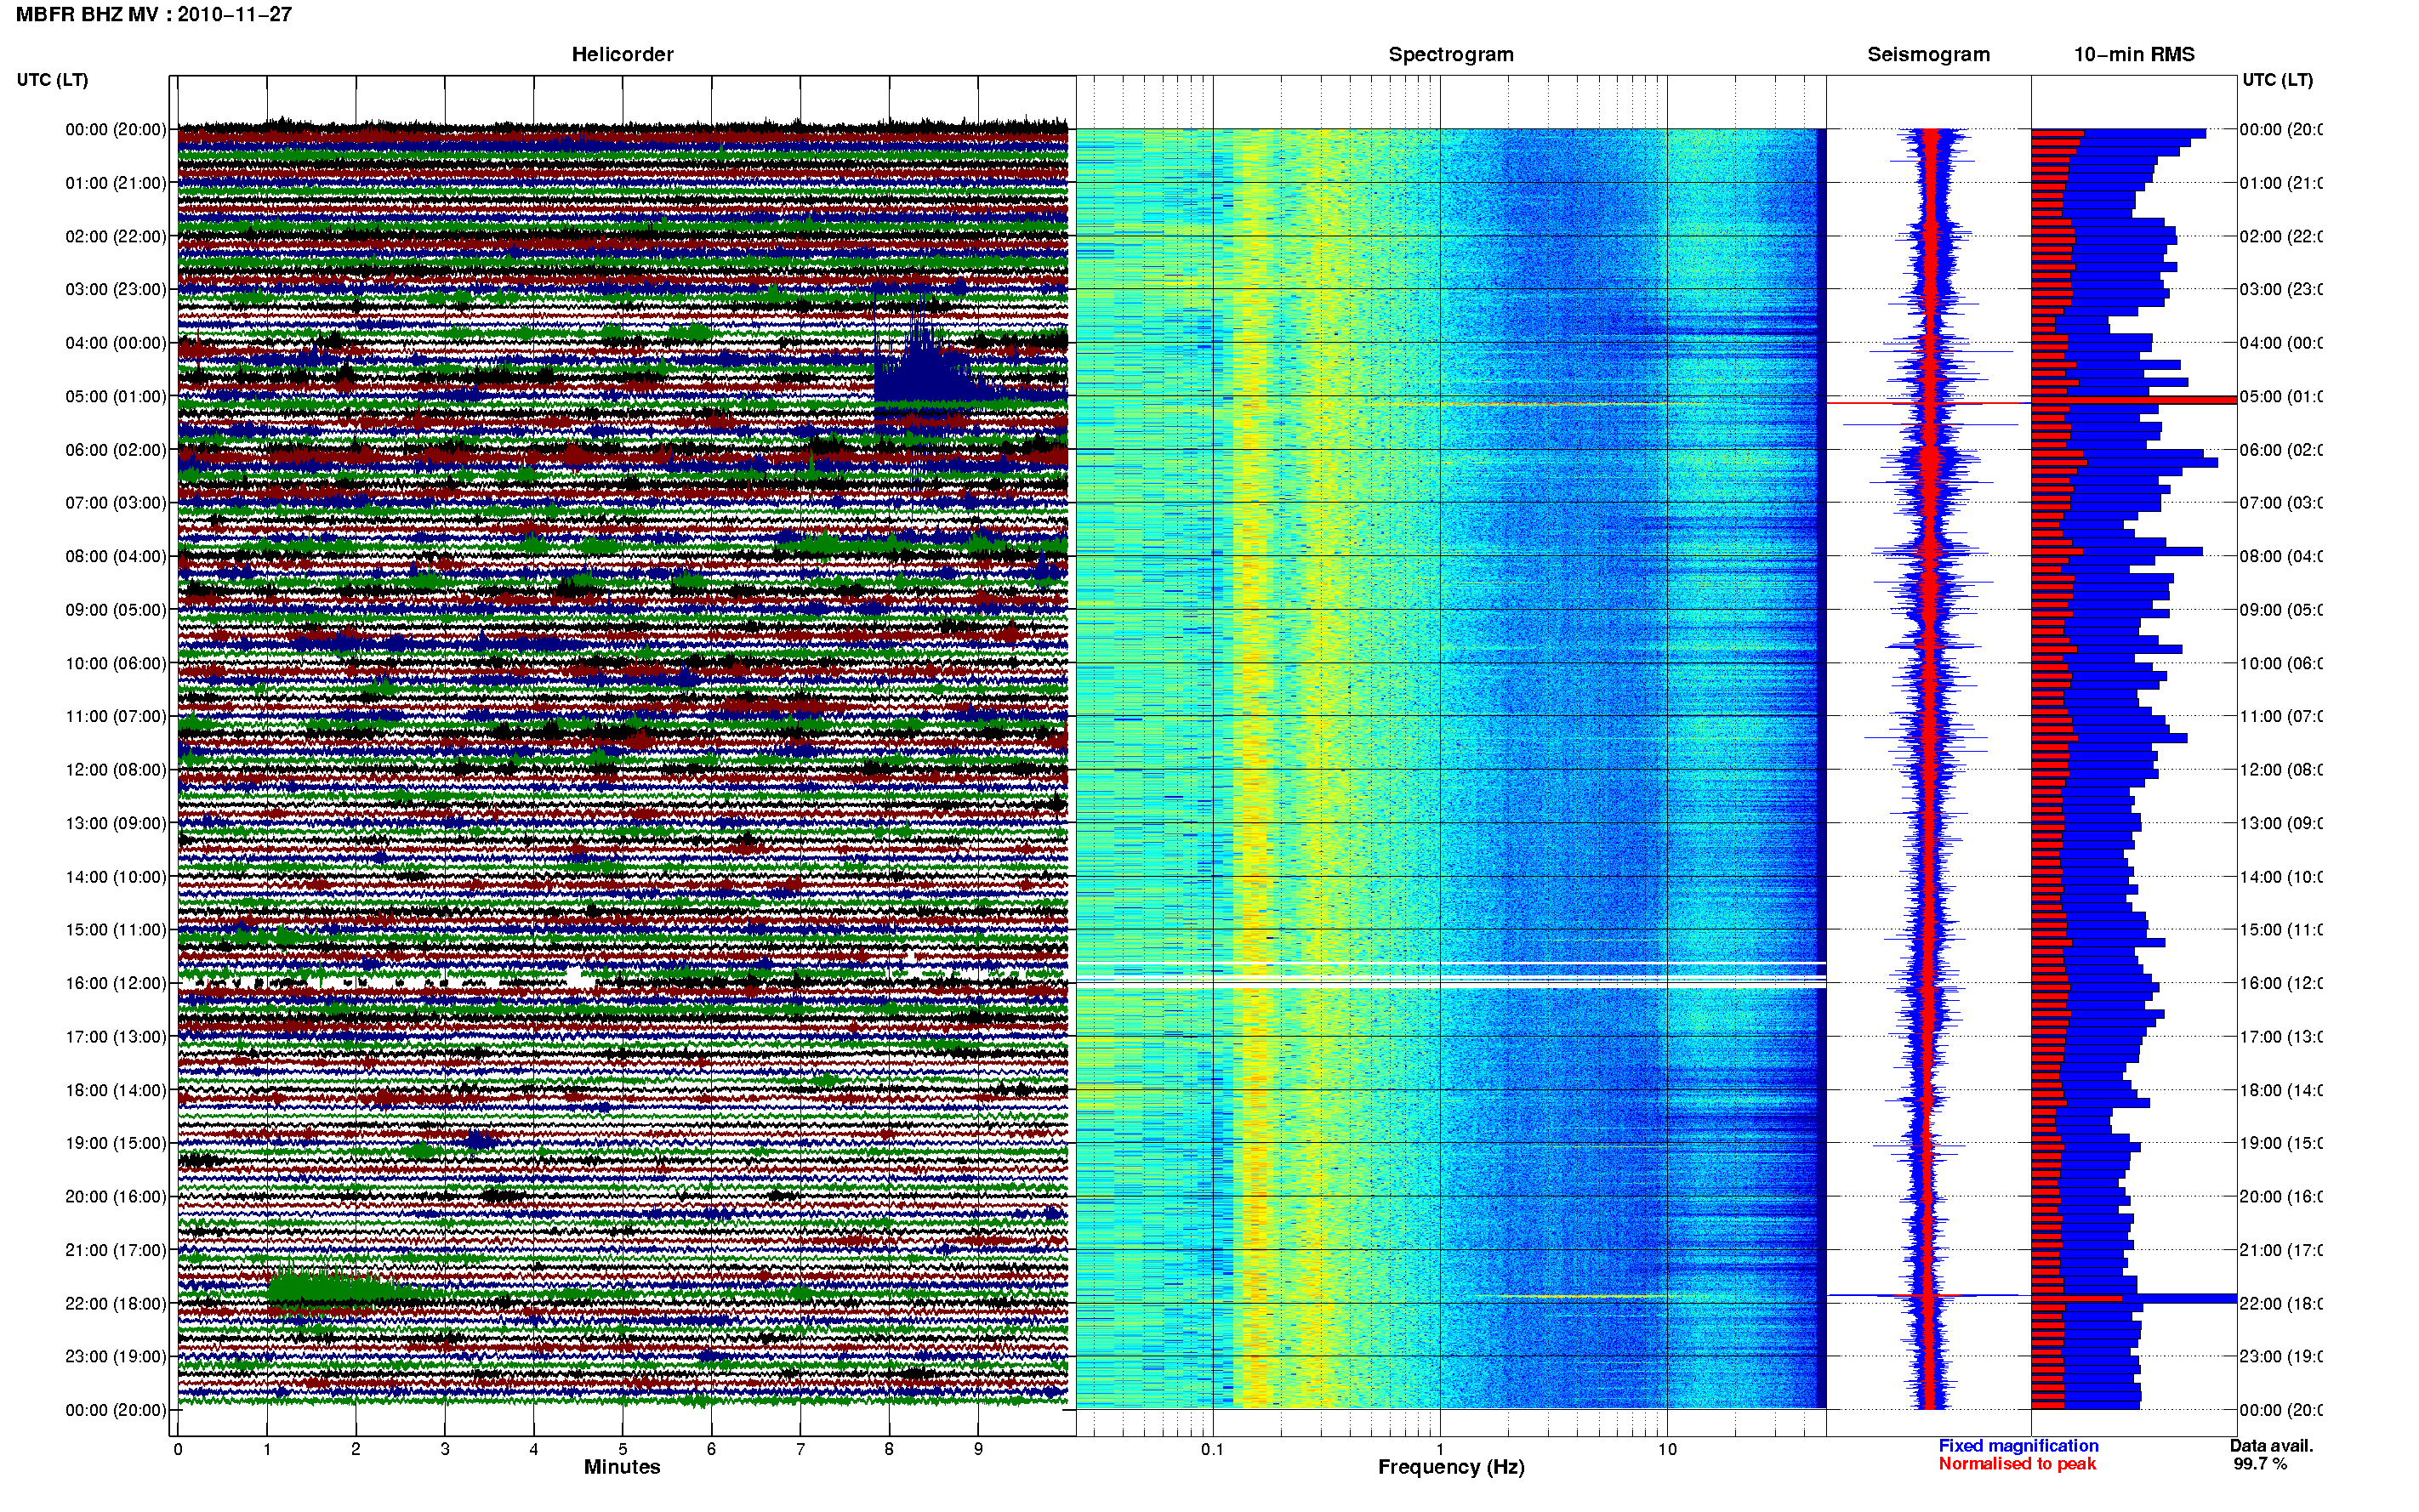This screenshot has width=2419, height=1512.
Task: Click the 'Minutes' axis label under helicorder
Action: click(622, 1467)
